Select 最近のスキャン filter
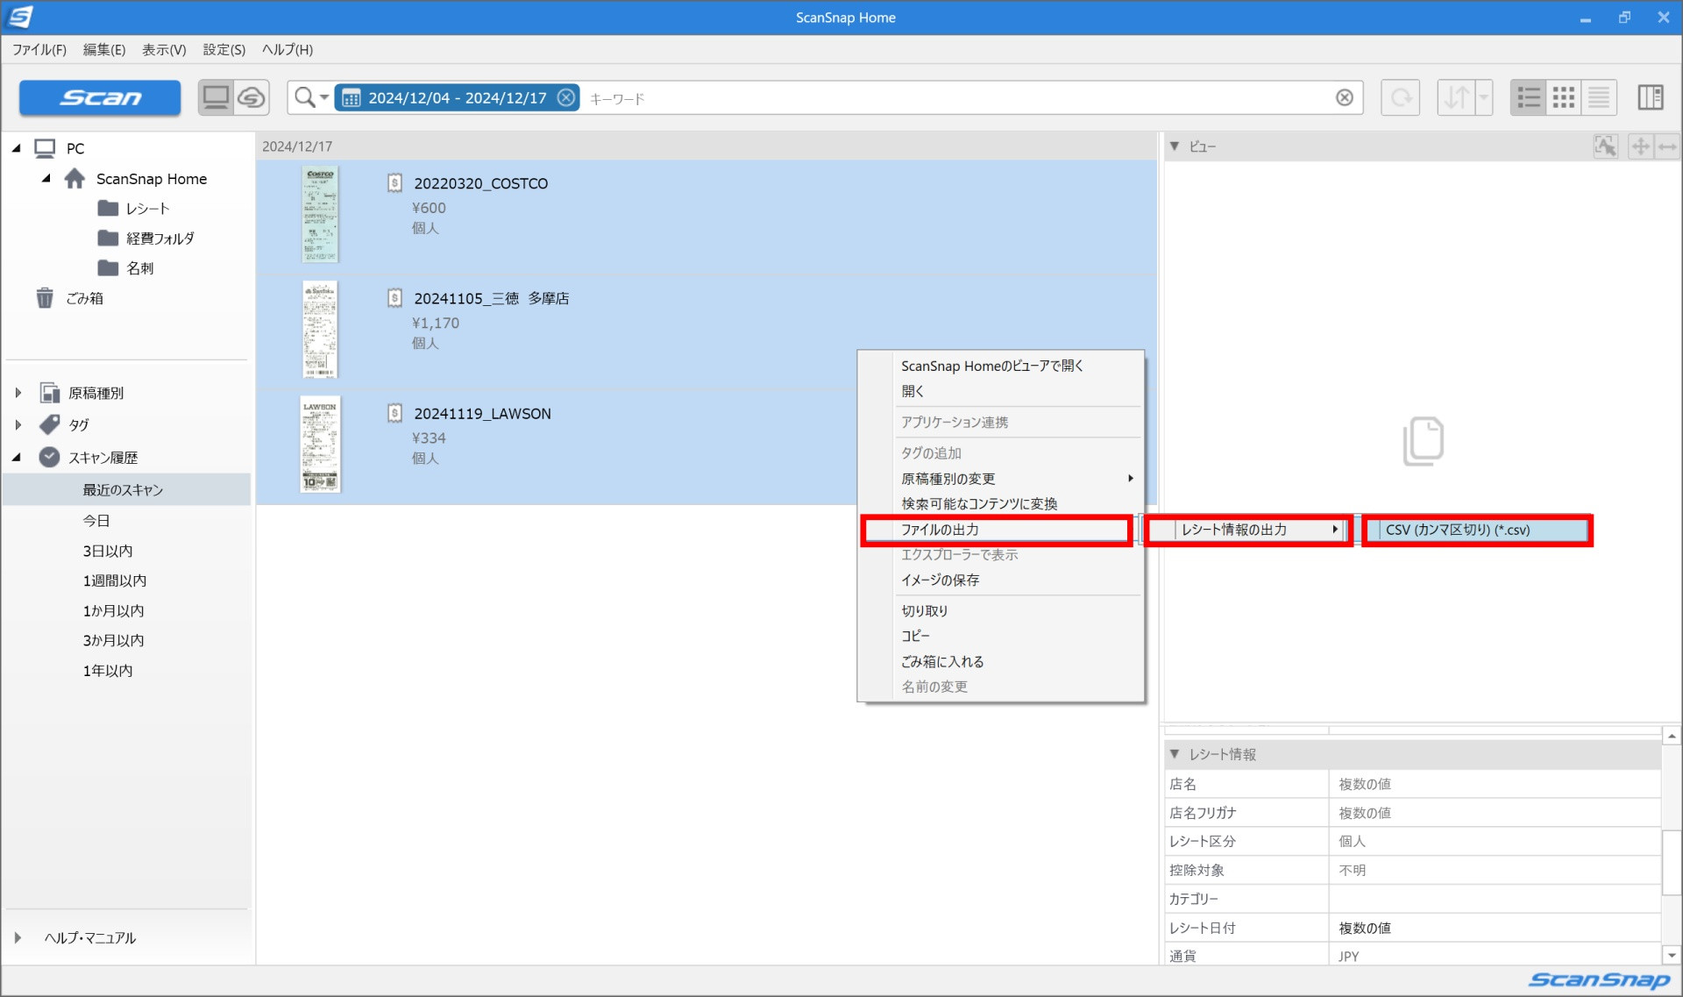The width and height of the screenshot is (1683, 997). pos(127,489)
